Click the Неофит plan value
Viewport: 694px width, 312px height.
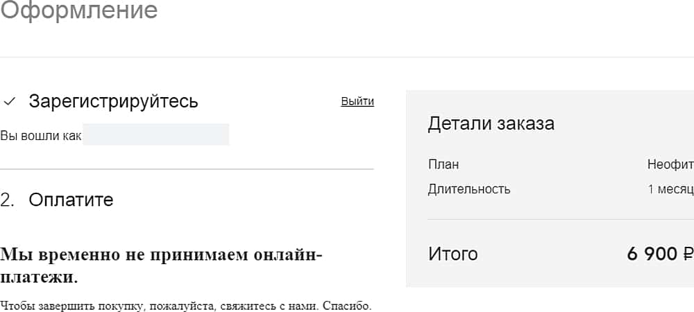coord(670,165)
